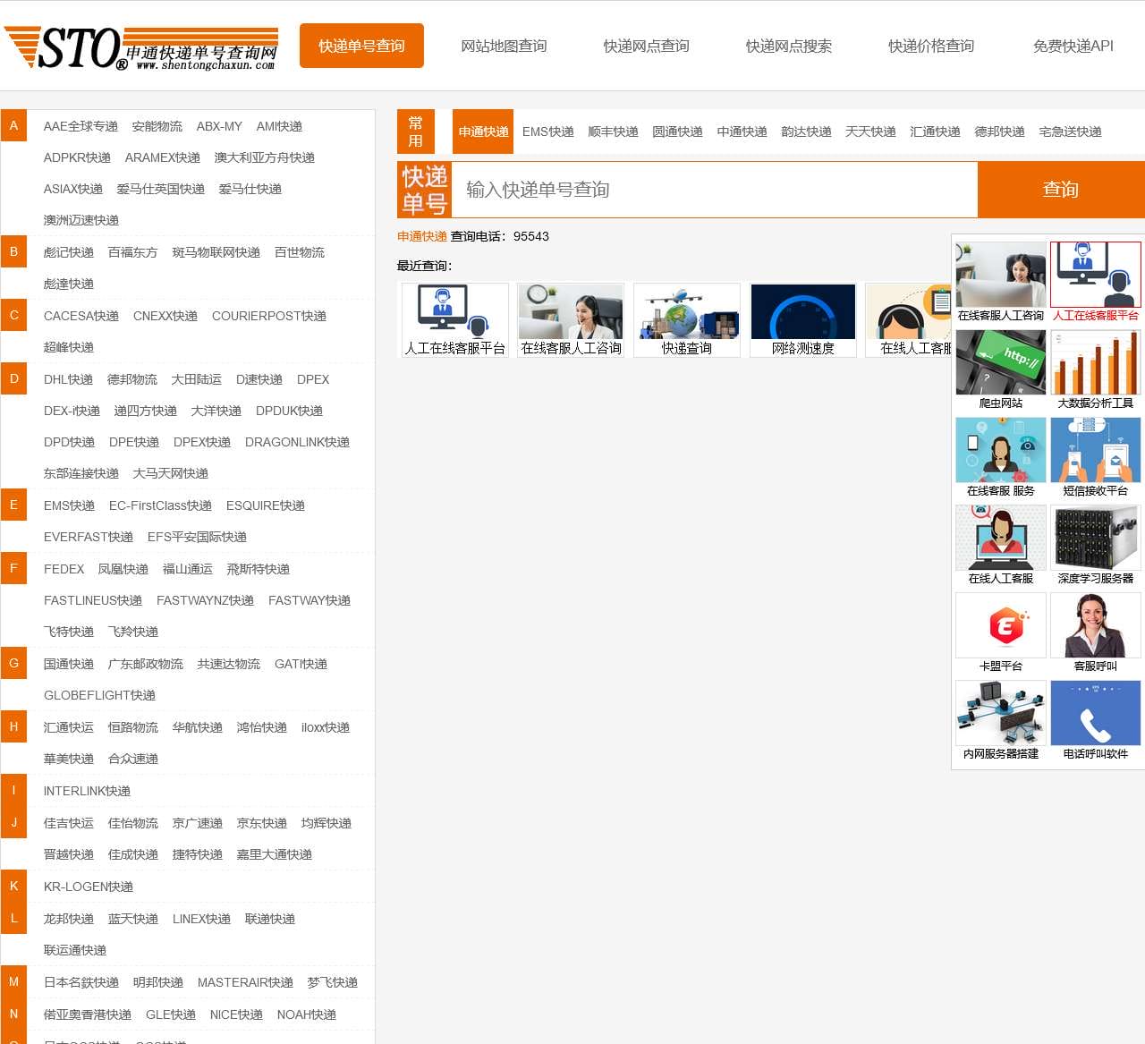The height and width of the screenshot is (1044, 1145).
Task: Jump to letter A courier index
Action: coord(13,126)
